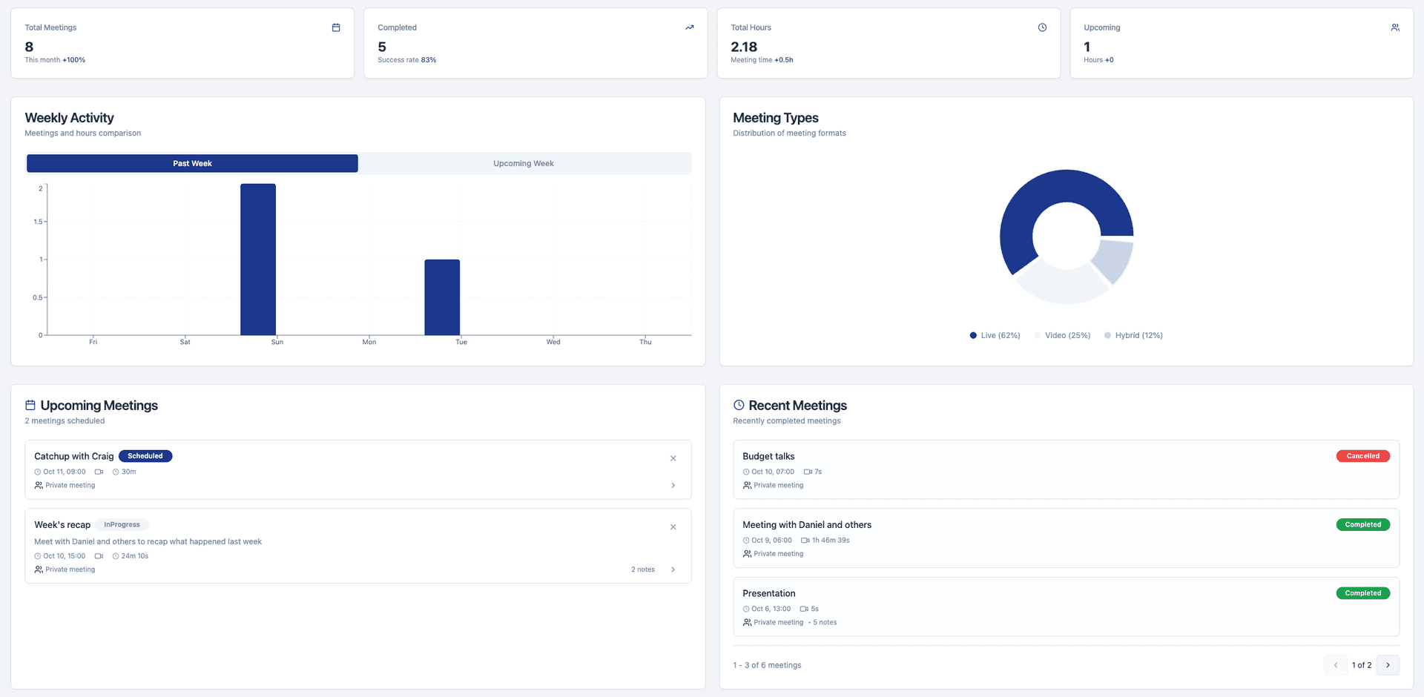Image resolution: width=1424 pixels, height=697 pixels.
Task: Click the clock icon on Total Hours card
Action: click(1042, 27)
